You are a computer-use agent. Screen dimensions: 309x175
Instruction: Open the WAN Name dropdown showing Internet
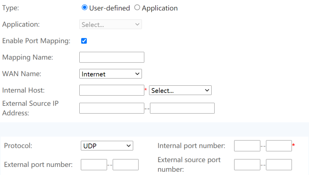click(110, 74)
